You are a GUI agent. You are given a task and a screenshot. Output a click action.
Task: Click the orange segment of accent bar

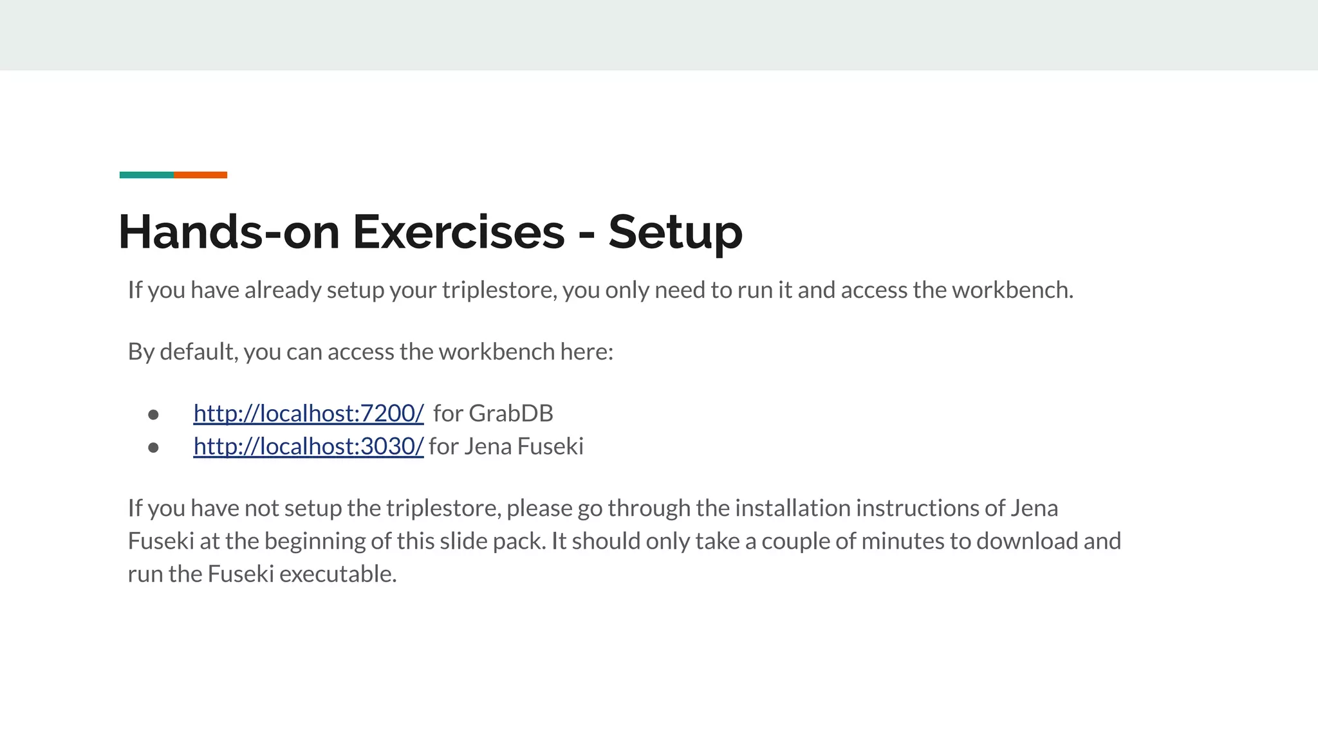click(x=200, y=175)
